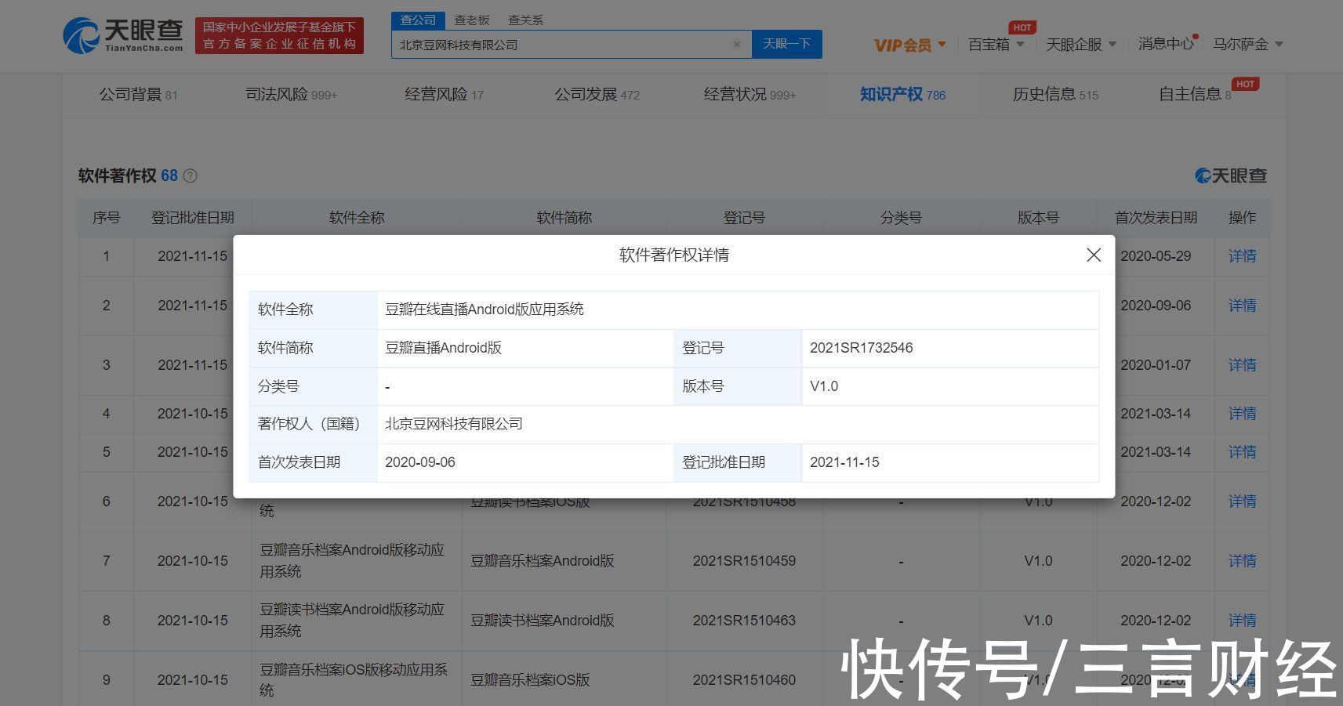
Task: Click 豆瓣直播Android版 short name in the dialog
Action: pos(443,348)
